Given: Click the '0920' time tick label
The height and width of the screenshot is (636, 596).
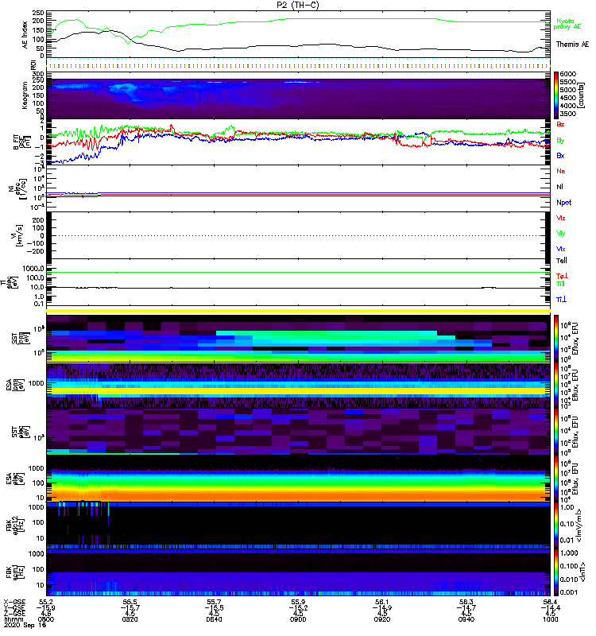Looking at the screenshot, I should pyautogui.click(x=382, y=619).
